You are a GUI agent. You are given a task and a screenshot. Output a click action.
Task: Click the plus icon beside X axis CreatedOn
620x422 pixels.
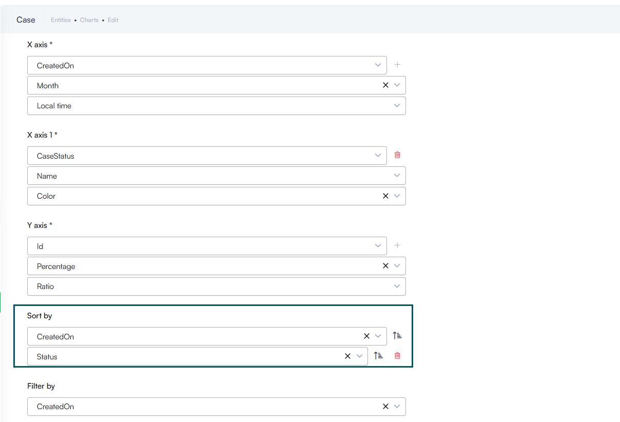tap(397, 65)
